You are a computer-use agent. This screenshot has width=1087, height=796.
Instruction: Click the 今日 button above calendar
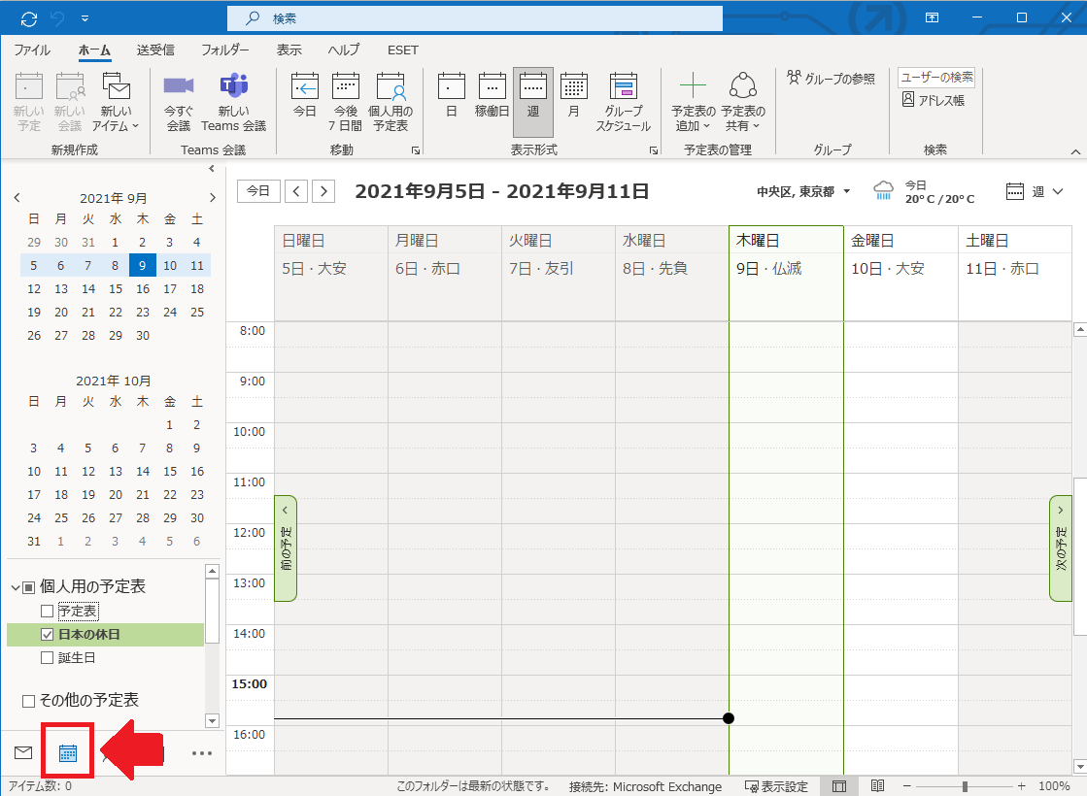258,190
